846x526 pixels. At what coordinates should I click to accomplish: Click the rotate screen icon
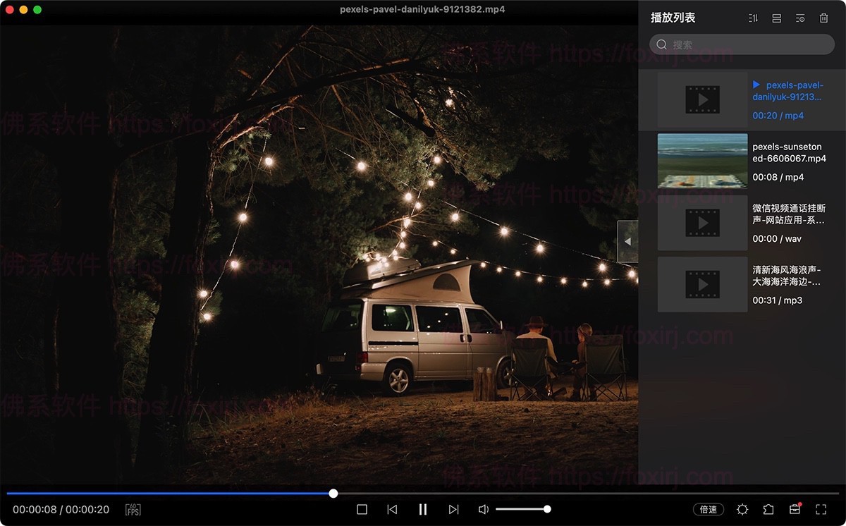768,509
